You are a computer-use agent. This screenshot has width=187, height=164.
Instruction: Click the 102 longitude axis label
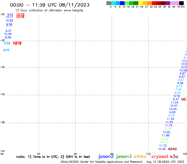[x=149, y=154]
